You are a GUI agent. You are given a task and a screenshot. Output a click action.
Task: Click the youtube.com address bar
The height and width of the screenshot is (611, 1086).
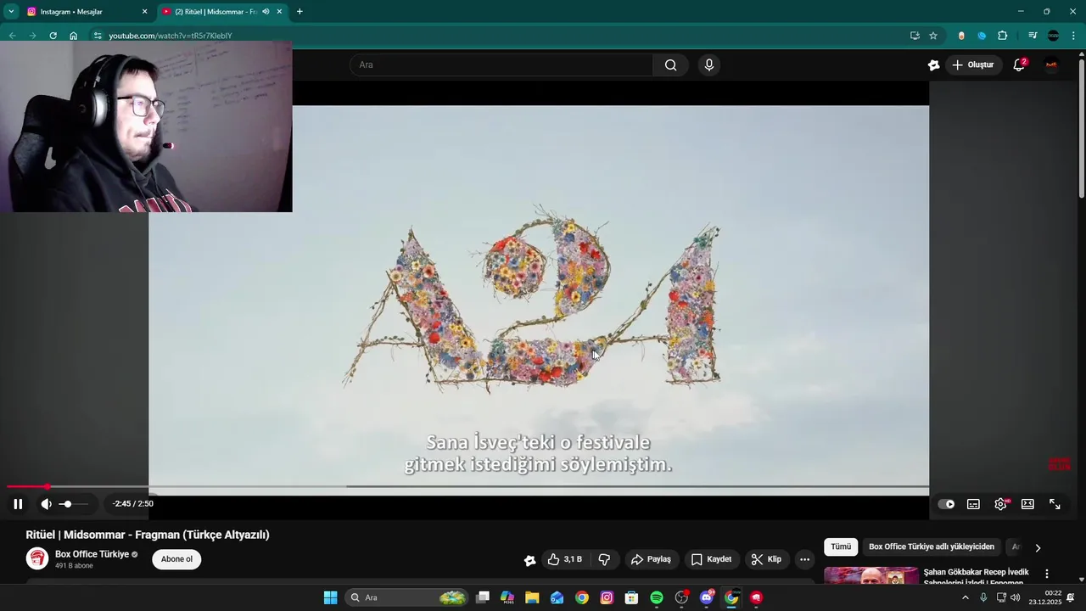pyautogui.click(x=501, y=36)
